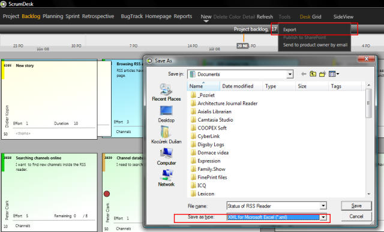Select the Domace videa folder

pos(209,153)
